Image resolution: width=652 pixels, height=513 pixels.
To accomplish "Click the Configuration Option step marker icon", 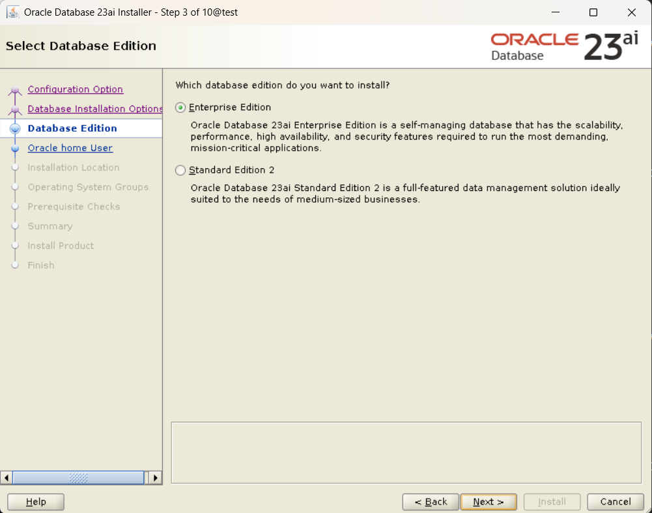I will 15,90.
